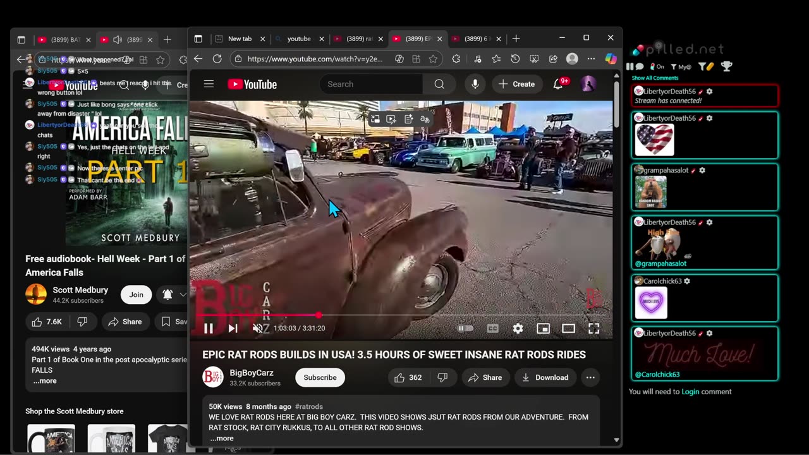
Task: Open browser history icon
Action: coord(515,59)
